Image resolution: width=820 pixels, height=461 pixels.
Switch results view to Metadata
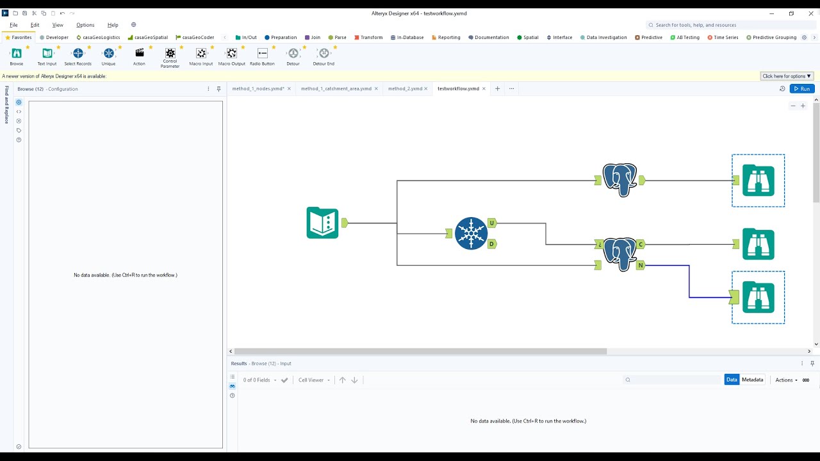[753, 380]
